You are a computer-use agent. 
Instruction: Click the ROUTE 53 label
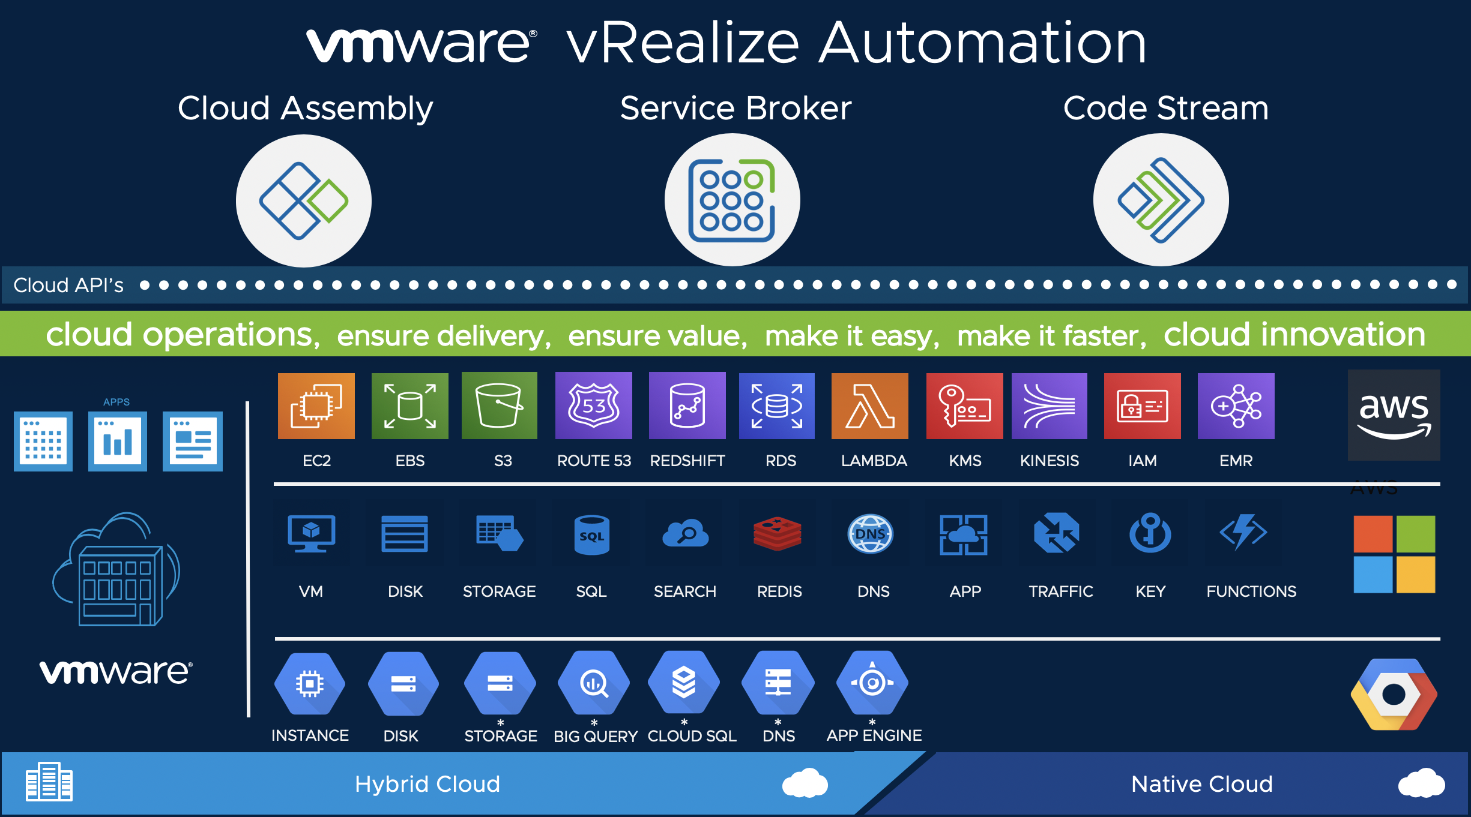click(594, 461)
